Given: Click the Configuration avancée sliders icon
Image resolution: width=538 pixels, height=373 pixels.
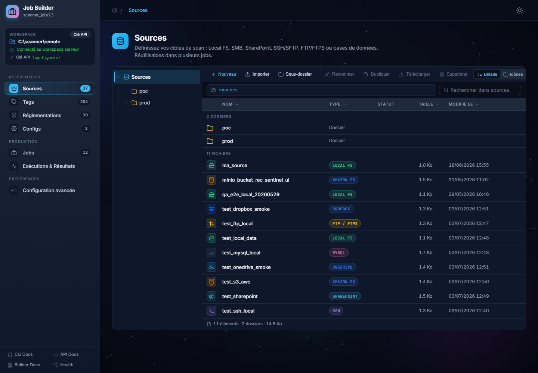Looking at the screenshot, I should [14, 190].
